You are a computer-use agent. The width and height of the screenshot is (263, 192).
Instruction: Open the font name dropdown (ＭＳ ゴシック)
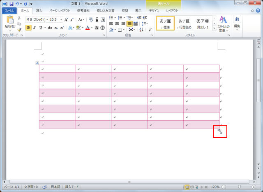pos(47,20)
